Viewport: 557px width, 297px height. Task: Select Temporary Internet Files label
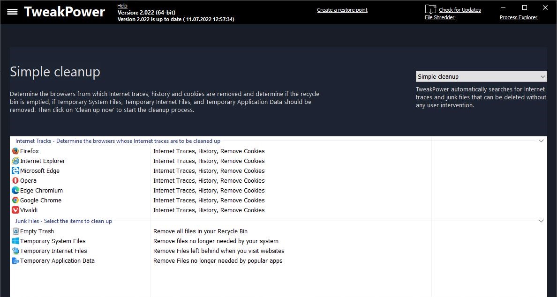pos(53,251)
